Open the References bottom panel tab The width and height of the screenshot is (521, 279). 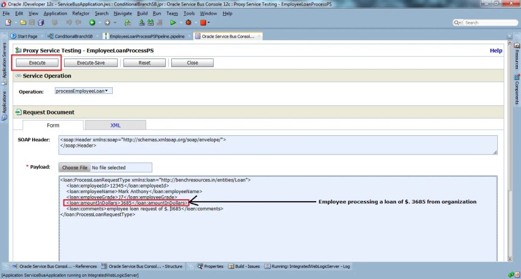click(54, 266)
